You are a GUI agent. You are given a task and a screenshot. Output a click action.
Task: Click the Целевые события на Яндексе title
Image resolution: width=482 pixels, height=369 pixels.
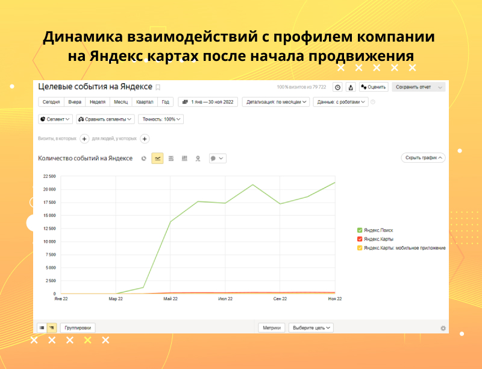point(95,87)
